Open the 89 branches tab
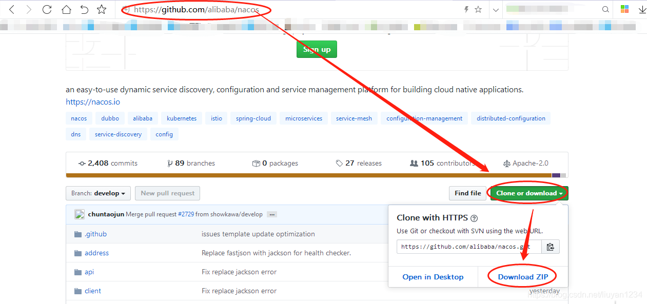This screenshot has height=304, width=647. coord(191,163)
